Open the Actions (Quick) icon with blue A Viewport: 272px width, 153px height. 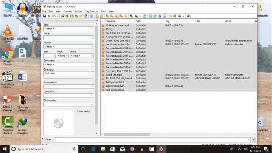[136, 16]
